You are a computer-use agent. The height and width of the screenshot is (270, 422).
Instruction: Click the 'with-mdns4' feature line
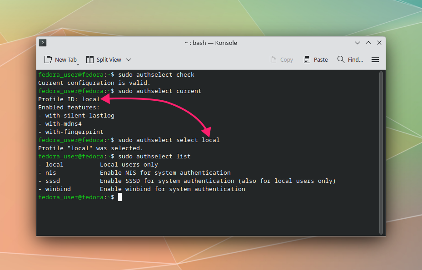[x=60, y=124]
